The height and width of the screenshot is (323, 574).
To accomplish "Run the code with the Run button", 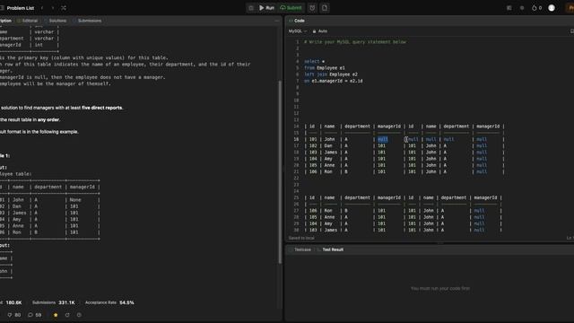I will [266, 8].
